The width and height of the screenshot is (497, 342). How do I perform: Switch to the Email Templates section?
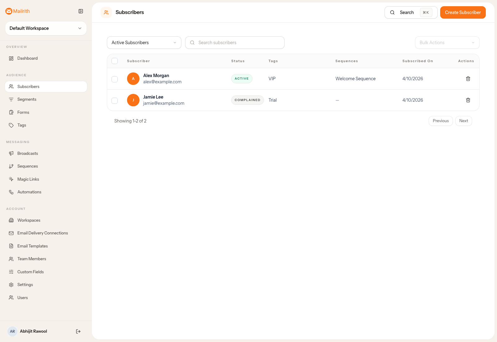(x=32, y=246)
